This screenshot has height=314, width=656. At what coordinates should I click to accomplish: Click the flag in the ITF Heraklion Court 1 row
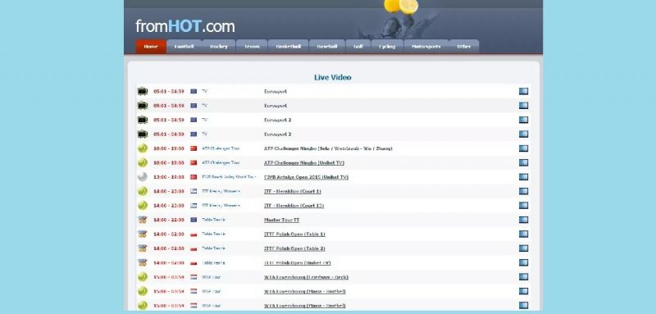[x=194, y=191]
